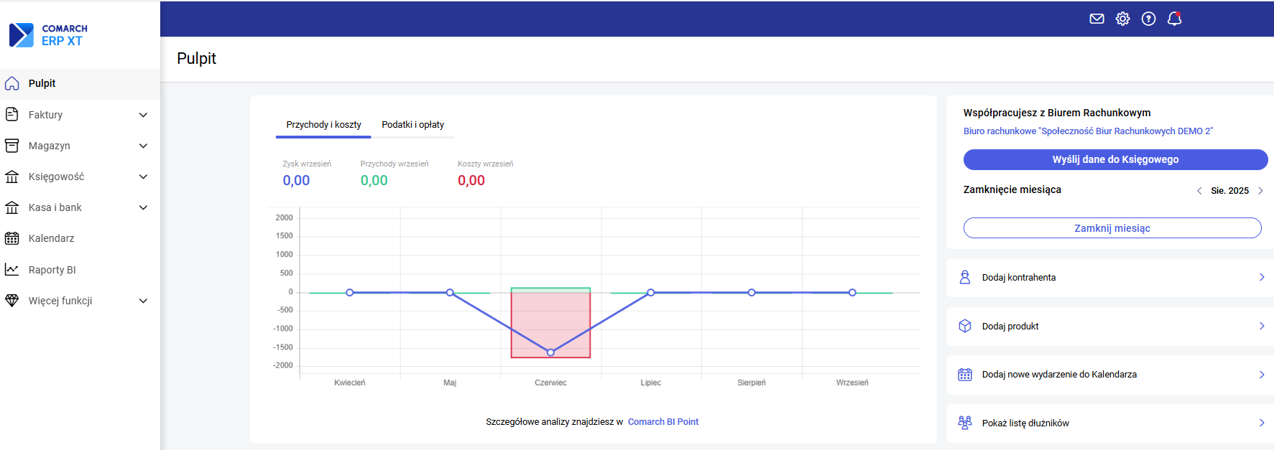Expand the Magazyn submenu chevron
This screenshot has width=1274, height=450.
tap(143, 146)
